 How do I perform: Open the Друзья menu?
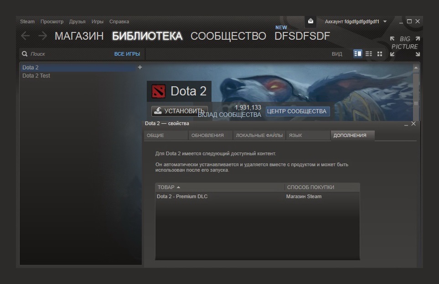(x=77, y=21)
